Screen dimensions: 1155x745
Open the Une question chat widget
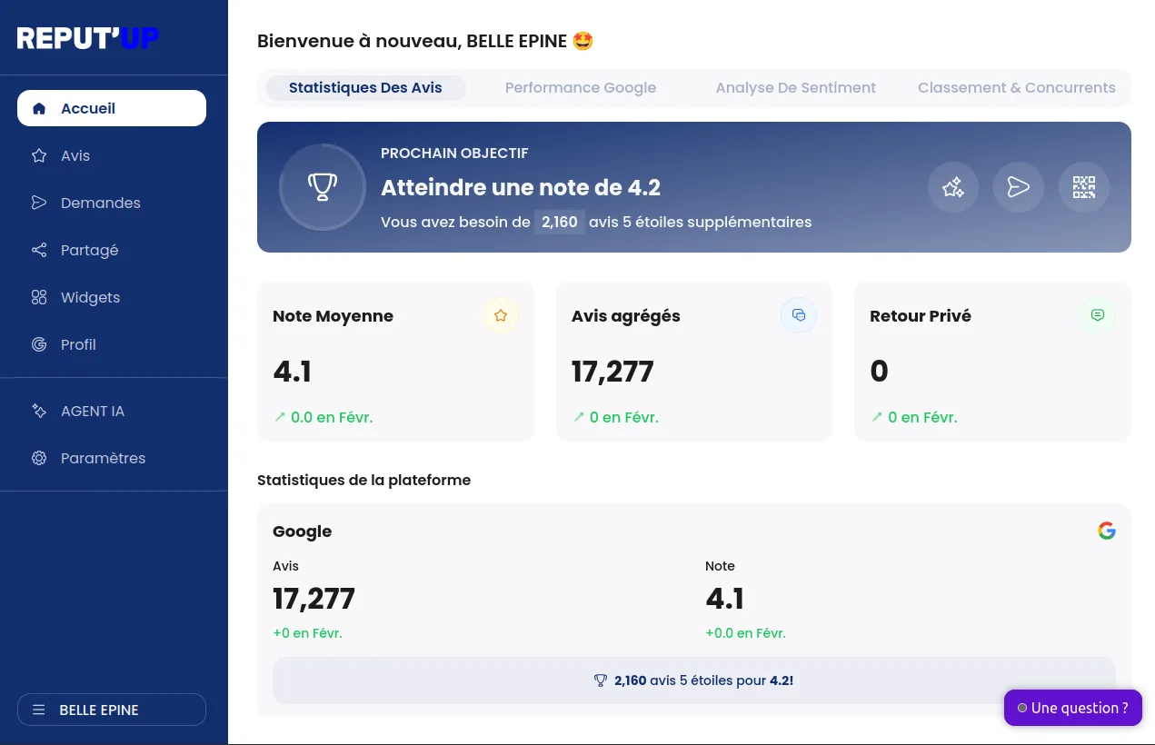pos(1073,708)
